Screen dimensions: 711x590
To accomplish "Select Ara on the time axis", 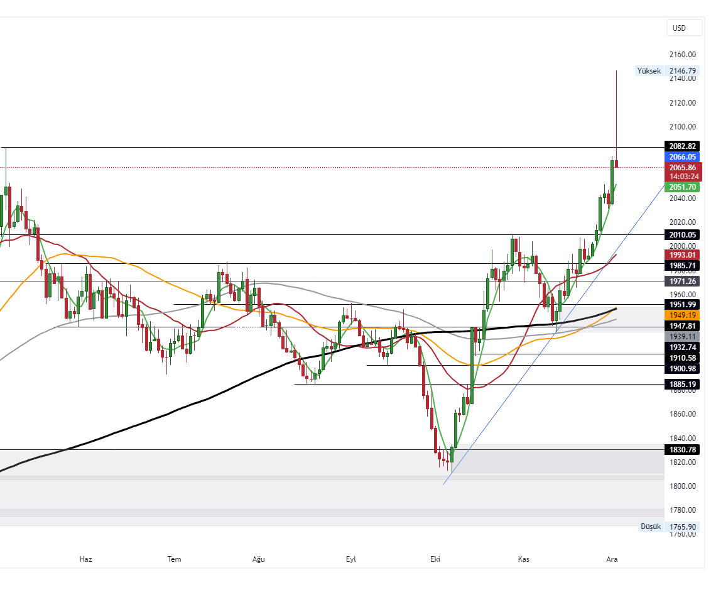I will tap(612, 559).
